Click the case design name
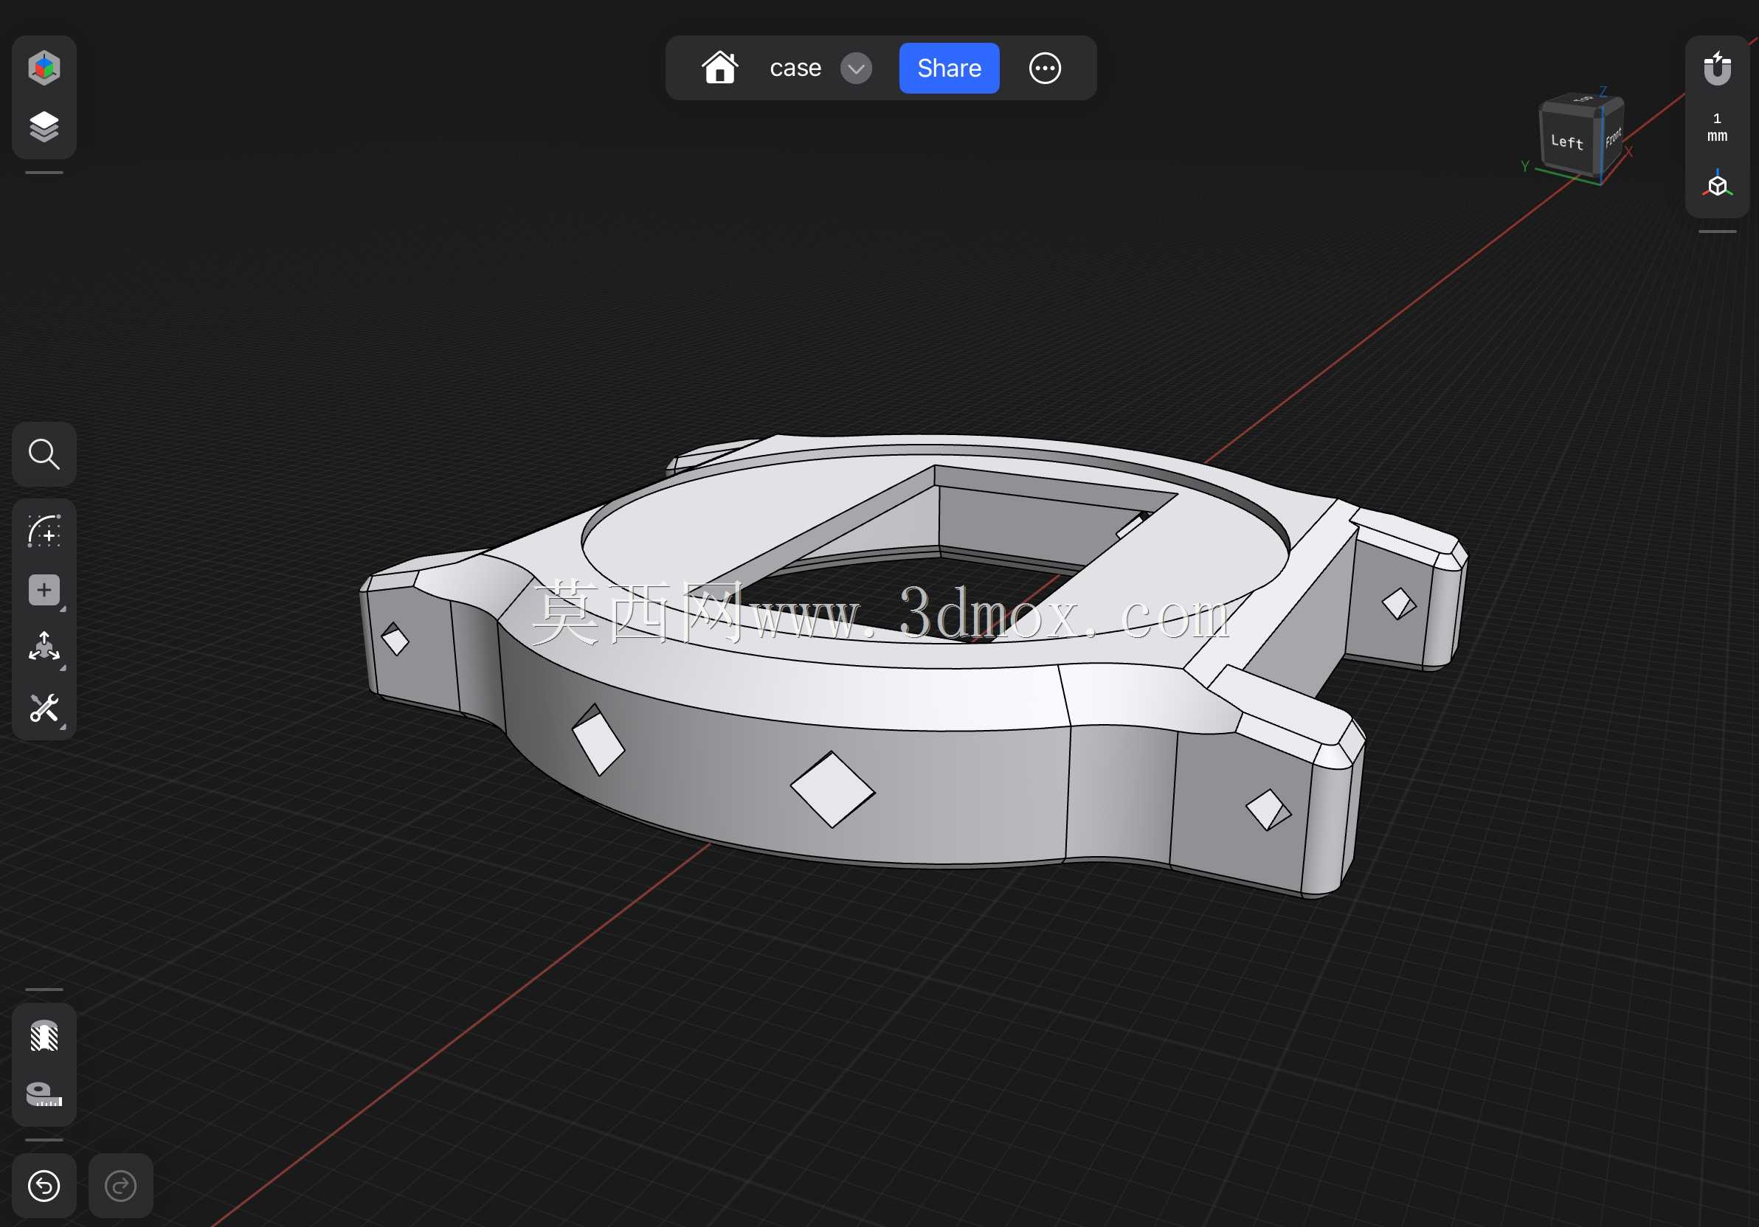The height and width of the screenshot is (1227, 1759). [x=795, y=68]
